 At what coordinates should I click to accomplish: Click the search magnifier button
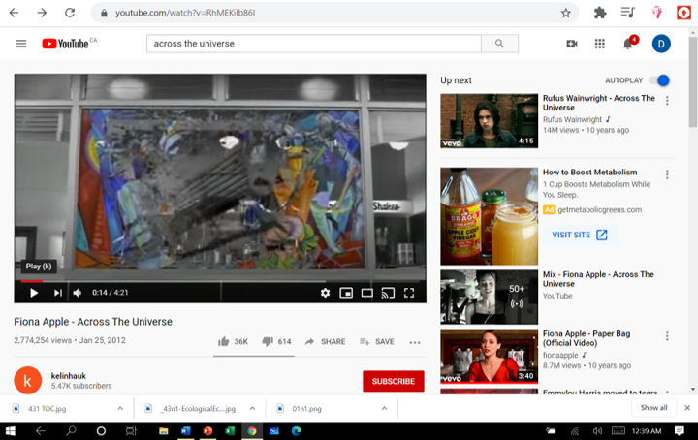pyautogui.click(x=499, y=44)
